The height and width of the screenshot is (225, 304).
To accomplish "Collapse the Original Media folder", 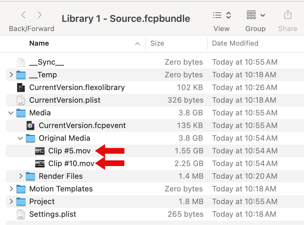I will click(x=21, y=138).
